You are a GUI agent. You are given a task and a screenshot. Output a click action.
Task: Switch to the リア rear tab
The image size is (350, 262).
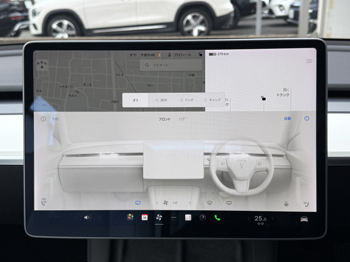click(182, 119)
